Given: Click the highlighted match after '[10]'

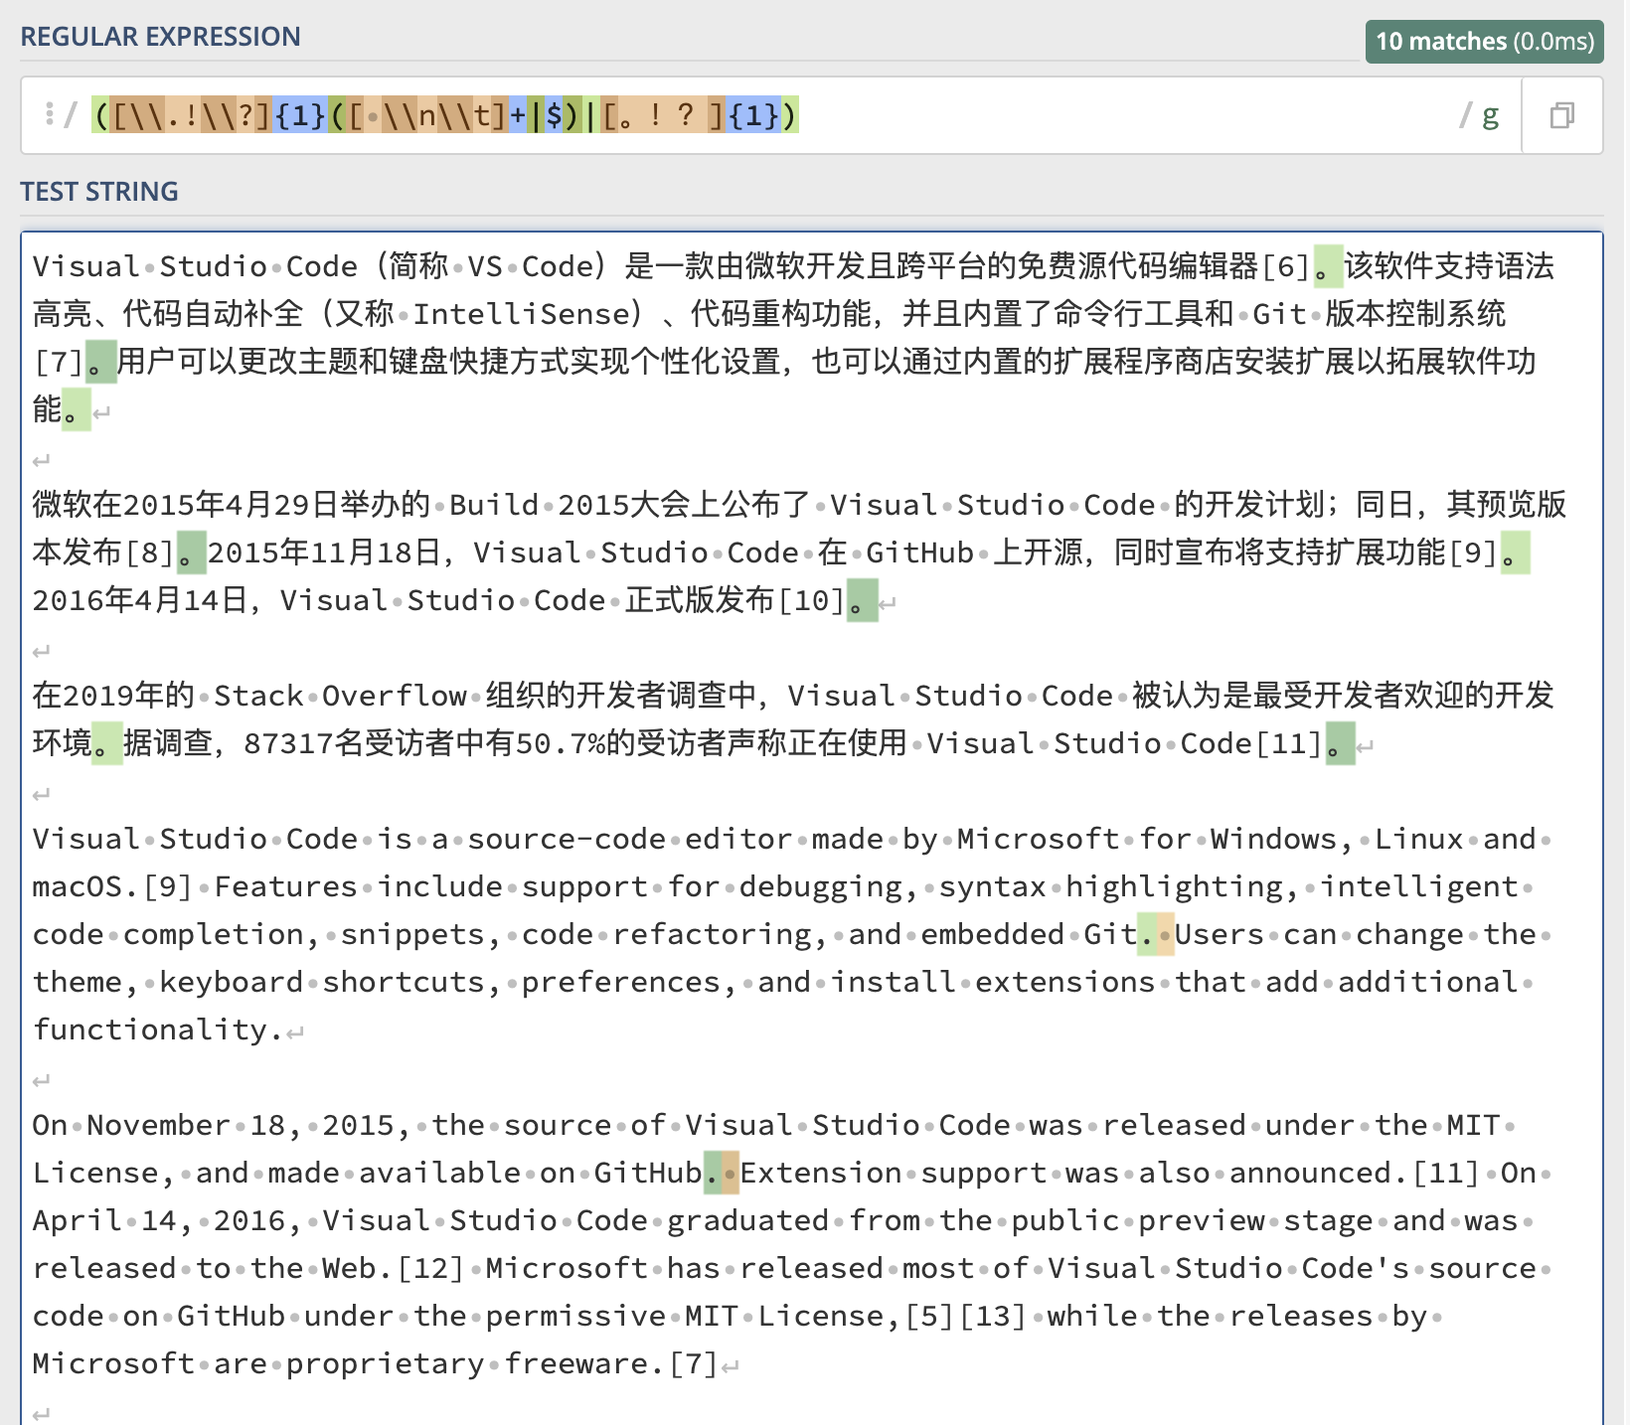Looking at the screenshot, I should pos(863,600).
